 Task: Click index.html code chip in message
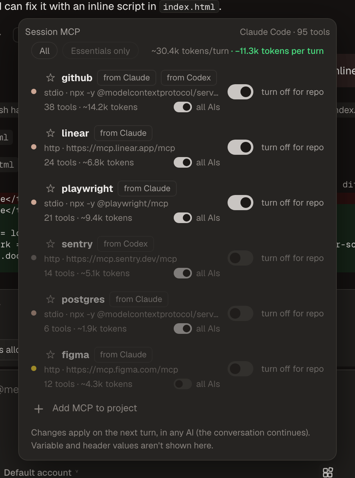pyautogui.click(x=189, y=7)
